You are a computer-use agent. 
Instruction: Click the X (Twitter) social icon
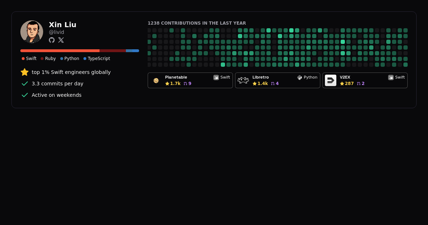click(x=61, y=40)
